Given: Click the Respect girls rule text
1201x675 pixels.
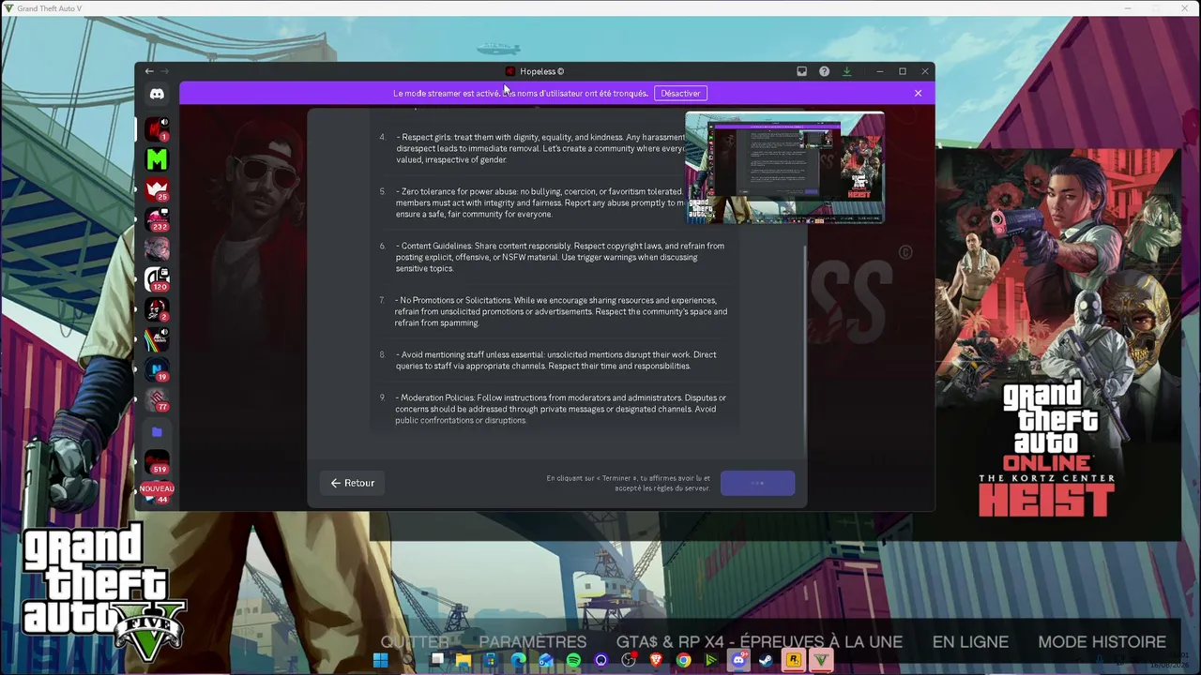Looking at the screenshot, I should click(540, 148).
